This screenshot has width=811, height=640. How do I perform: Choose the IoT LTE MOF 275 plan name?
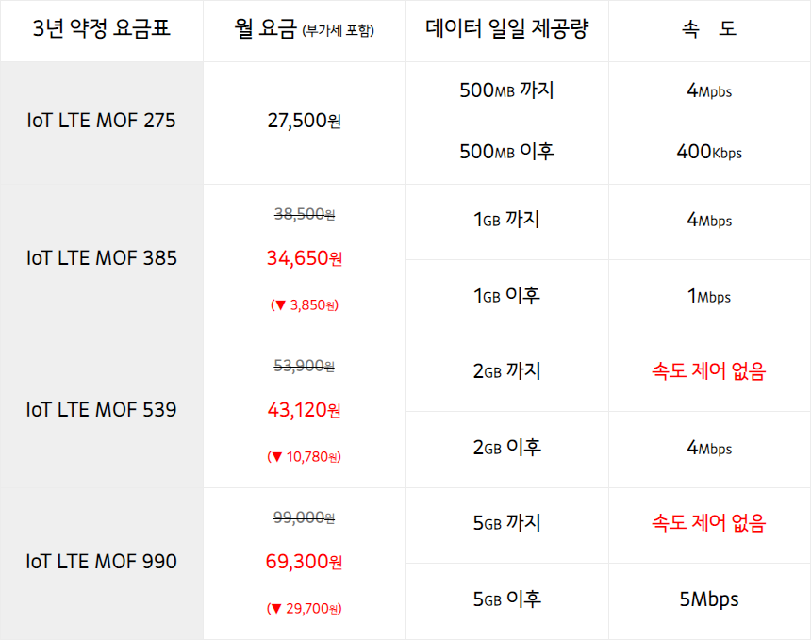click(101, 121)
